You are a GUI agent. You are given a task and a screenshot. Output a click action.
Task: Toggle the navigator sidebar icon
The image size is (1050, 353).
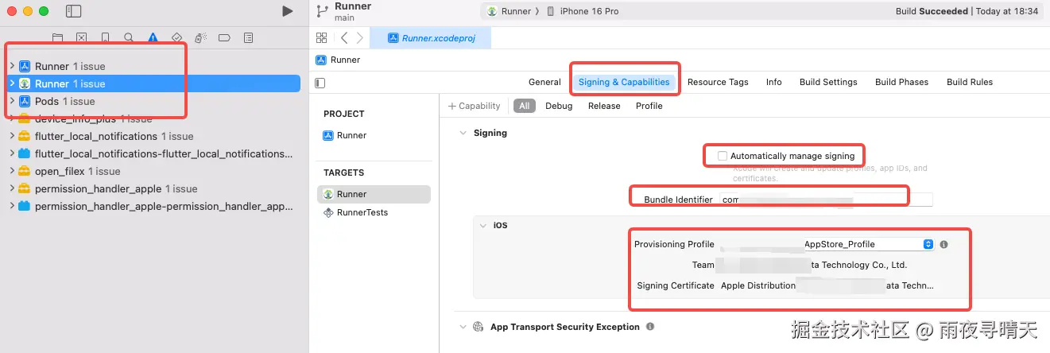pyautogui.click(x=74, y=11)
